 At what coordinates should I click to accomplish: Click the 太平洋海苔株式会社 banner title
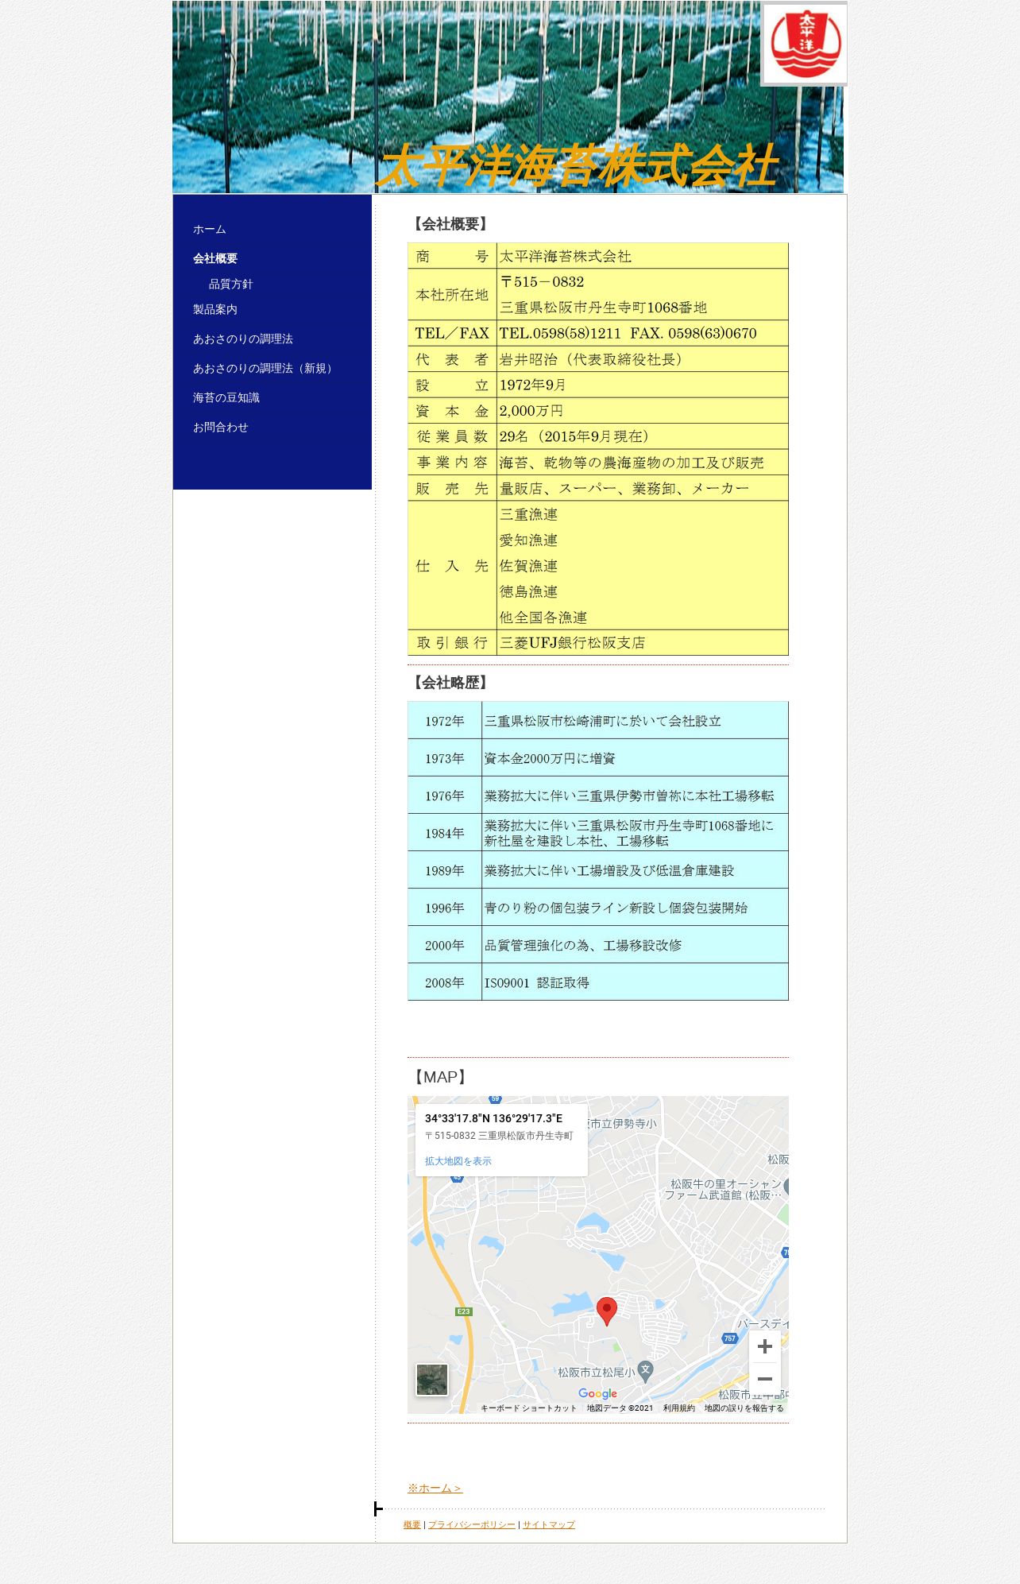point(578,166)
